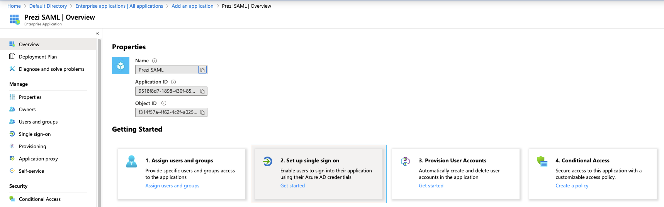Click the Assign users and groups link
This screenshot has height=207, width=664.
(172, 186)
